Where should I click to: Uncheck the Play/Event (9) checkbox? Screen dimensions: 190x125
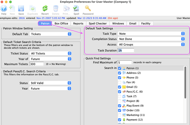pos(120,106)
